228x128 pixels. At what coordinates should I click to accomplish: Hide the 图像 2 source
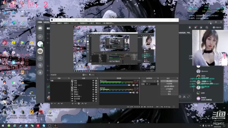93,90
